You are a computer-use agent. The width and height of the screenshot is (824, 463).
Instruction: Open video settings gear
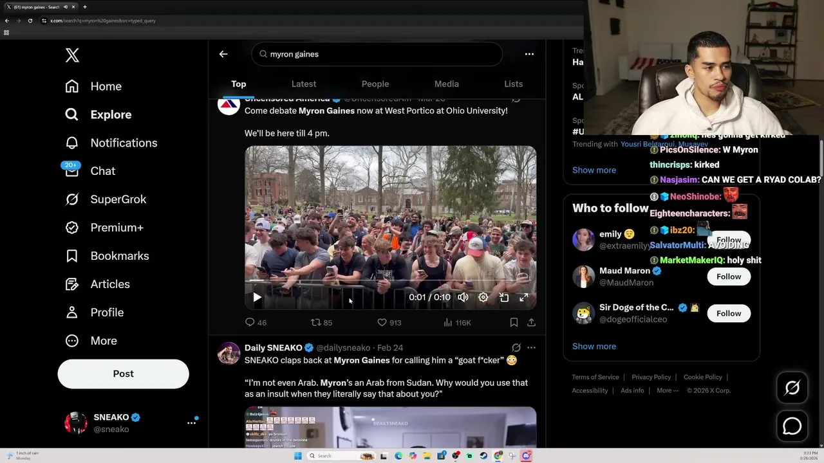coord(483,297)
